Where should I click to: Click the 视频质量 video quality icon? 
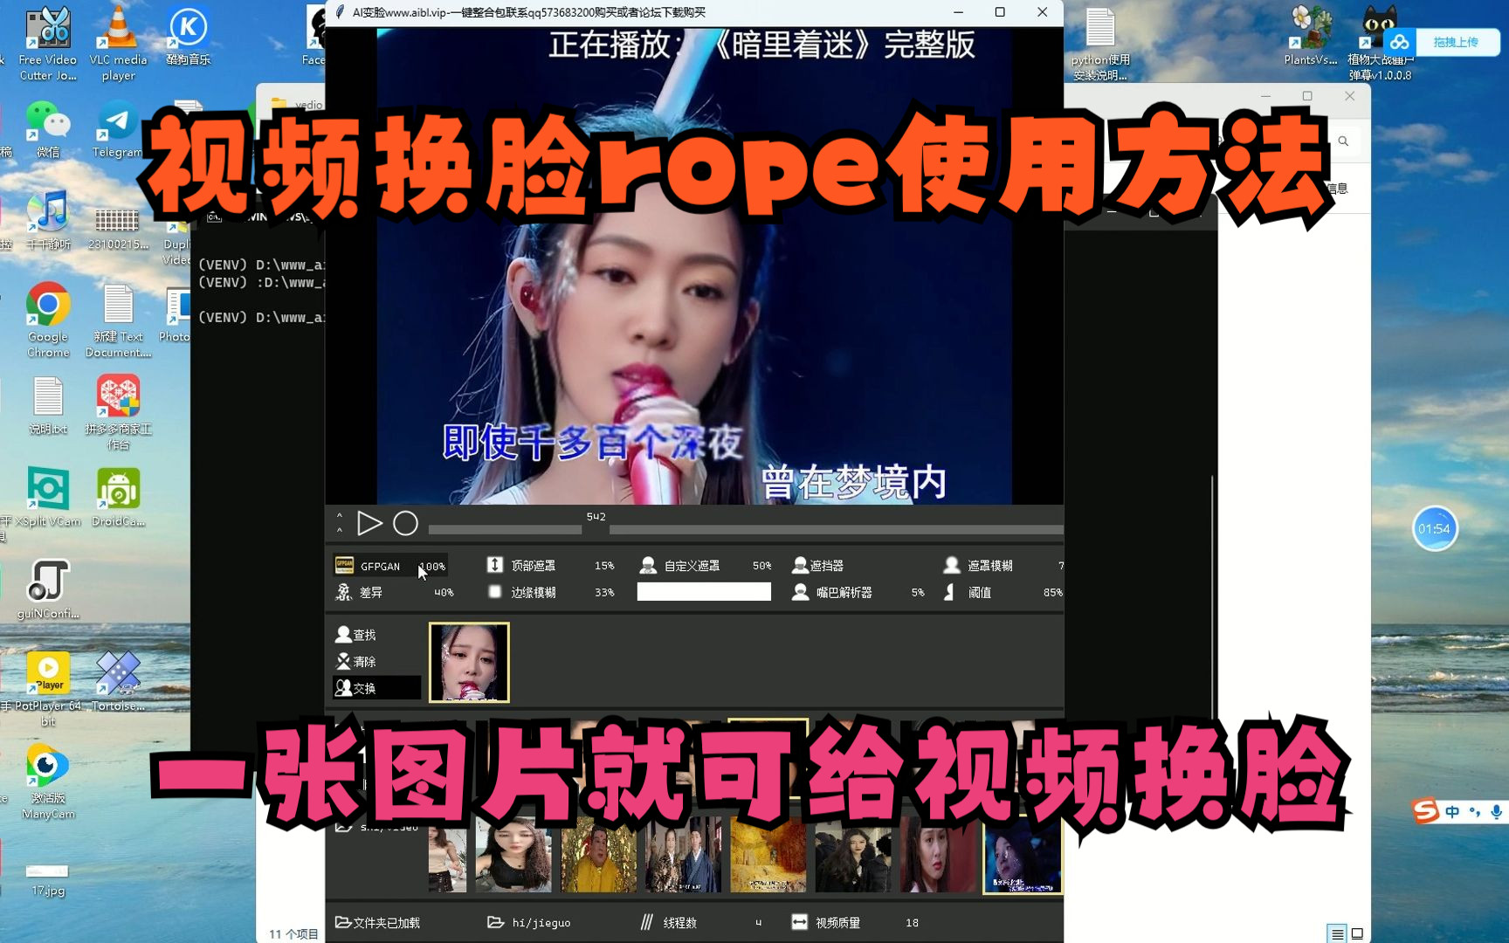point(799,922)
